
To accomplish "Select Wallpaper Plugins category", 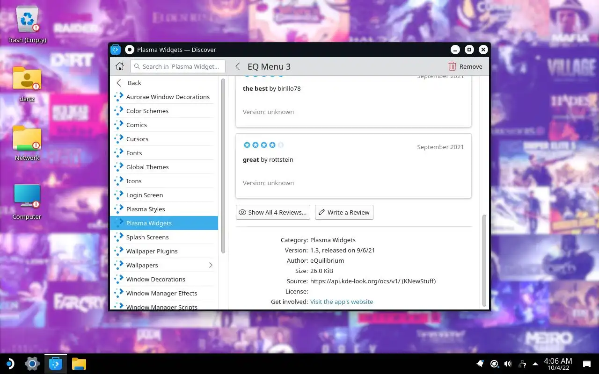I will tap(164, 251).
